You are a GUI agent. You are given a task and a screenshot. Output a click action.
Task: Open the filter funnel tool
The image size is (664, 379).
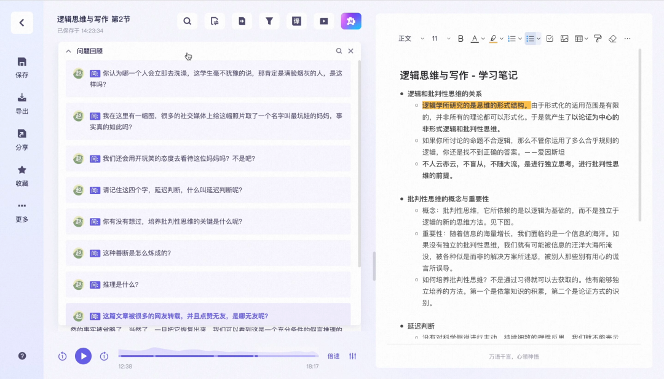coord(269,21)
